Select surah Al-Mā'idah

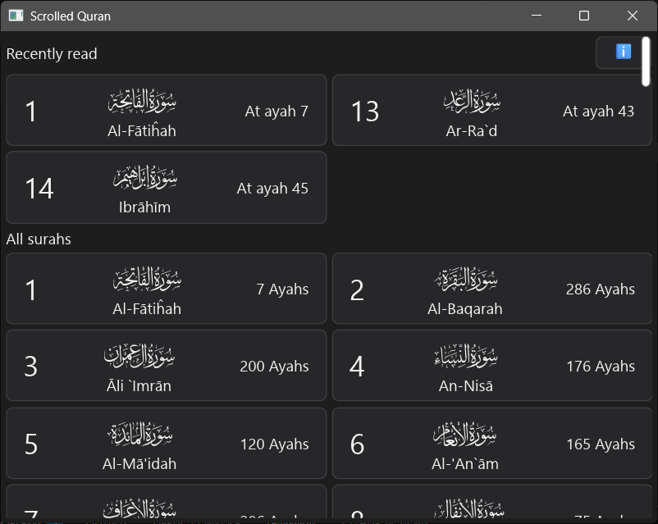tap(164, 444)
